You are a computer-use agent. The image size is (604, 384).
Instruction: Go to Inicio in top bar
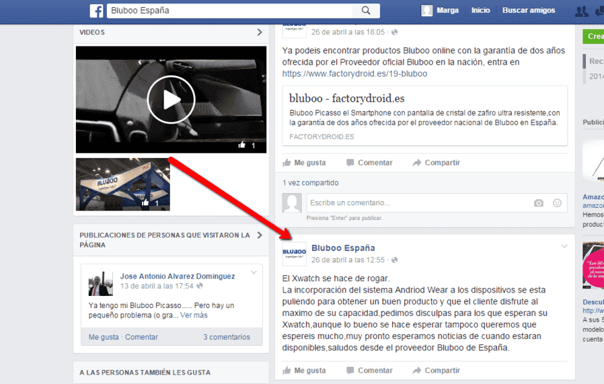coord(481,10)
